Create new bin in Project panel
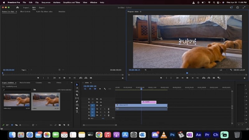Image resolution: width=249 pixels, height=140 pixels. coord(60,125)
